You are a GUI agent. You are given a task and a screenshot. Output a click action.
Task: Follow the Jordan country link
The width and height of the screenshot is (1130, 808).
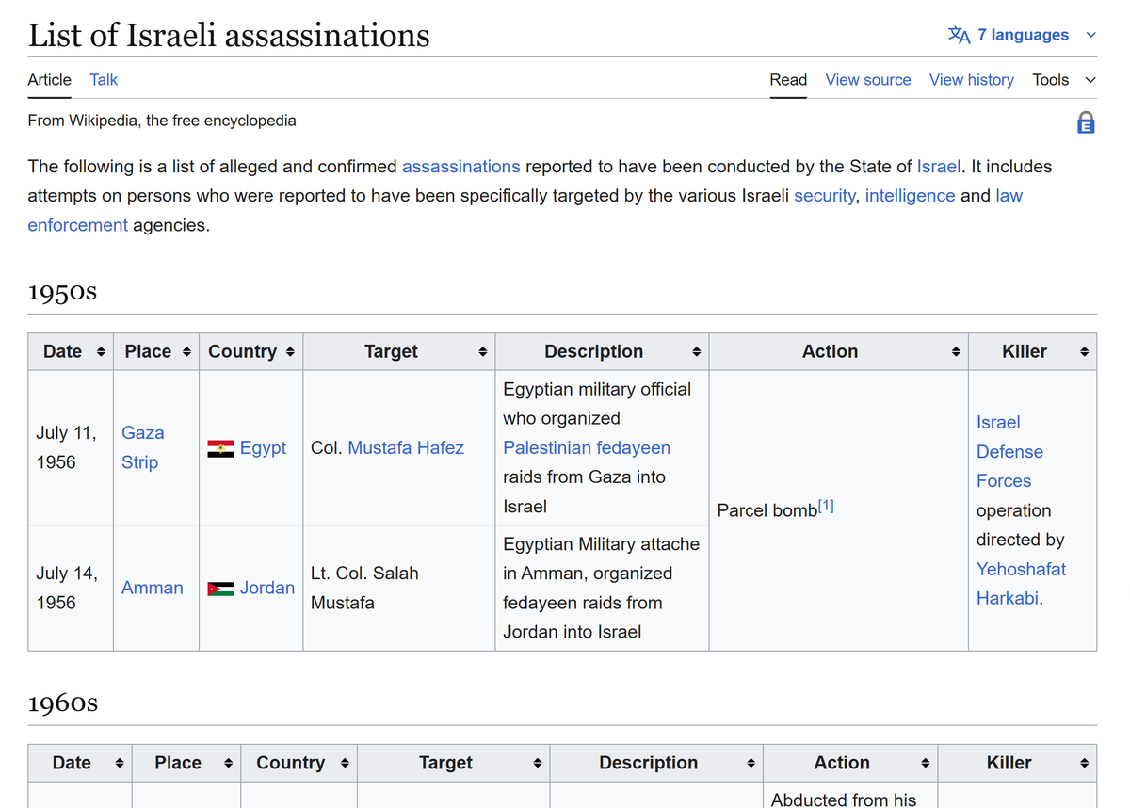point(267,588)
